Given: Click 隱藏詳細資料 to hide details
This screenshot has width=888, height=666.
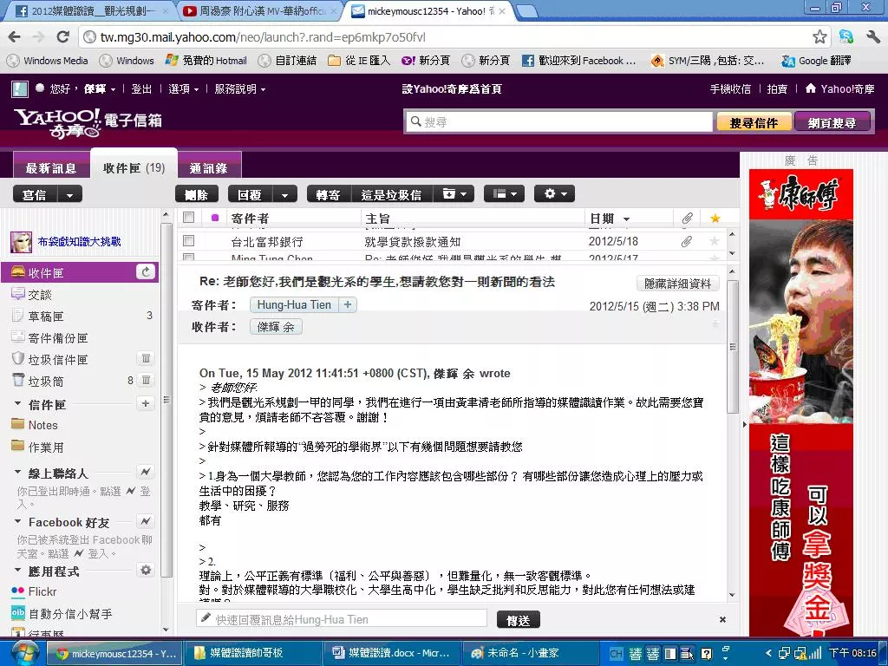Looking at the screenshot, I should [677, 284].
